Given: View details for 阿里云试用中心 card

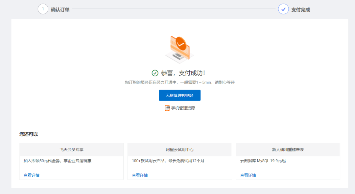Looking at the screenshot, I should (140, 175).
